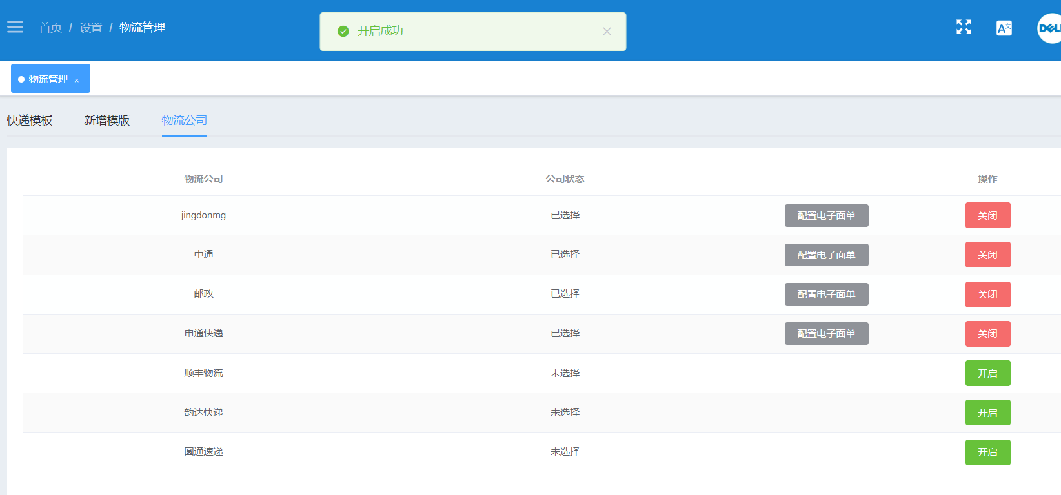Disable 中通 with 关闭 button
Viewport: 1061px width, 495px height.
(988, 255)
